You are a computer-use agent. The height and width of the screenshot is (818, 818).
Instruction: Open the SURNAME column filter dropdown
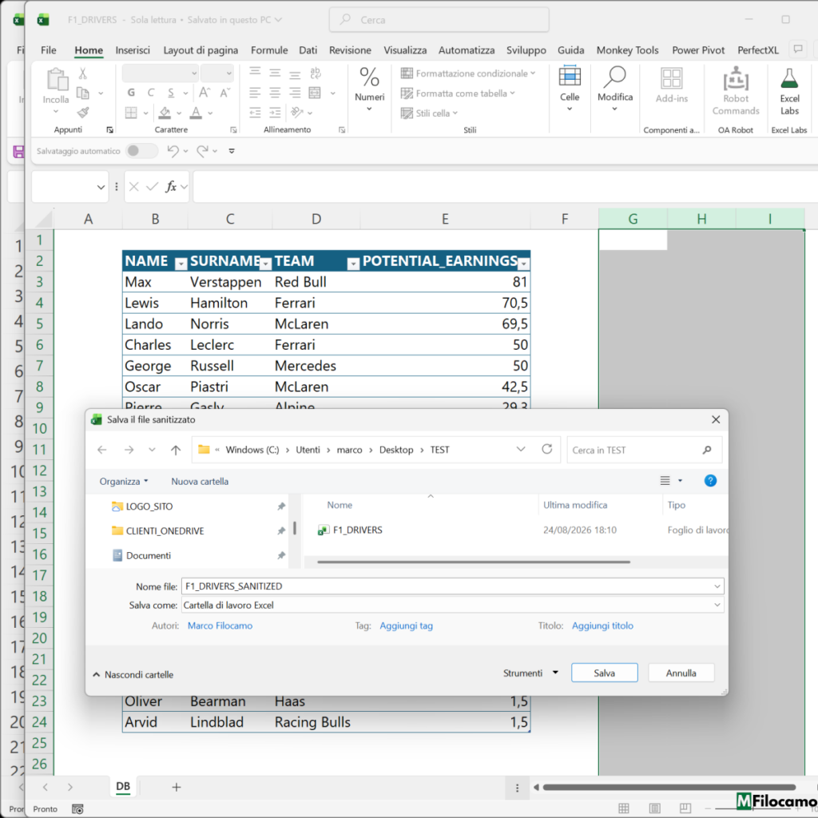click(x=265, y=264)
